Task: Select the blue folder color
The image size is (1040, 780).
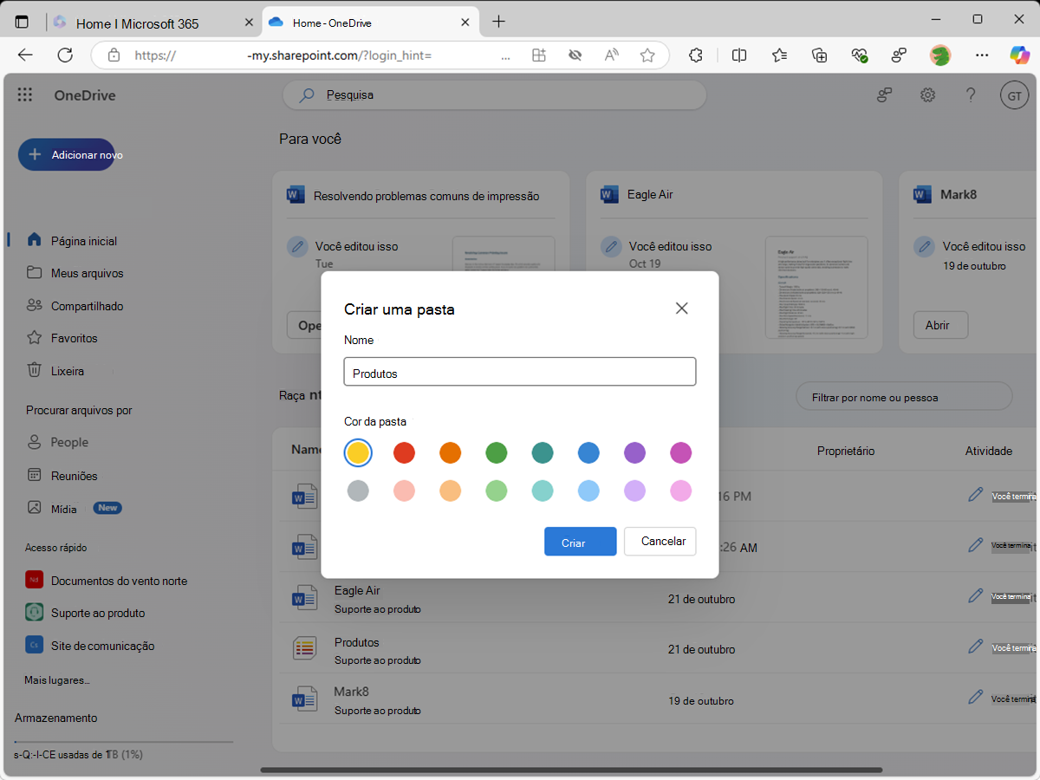Action: (588, 452)
